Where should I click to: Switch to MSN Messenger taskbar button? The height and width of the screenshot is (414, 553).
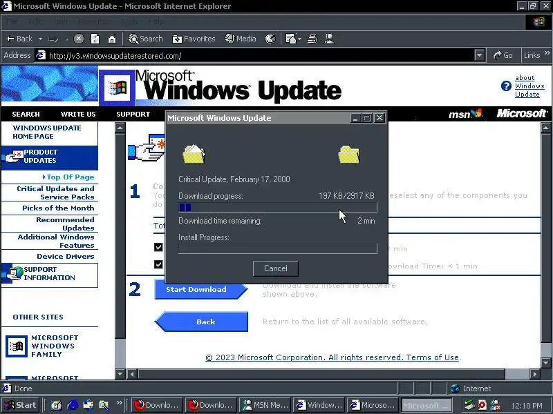265,405
